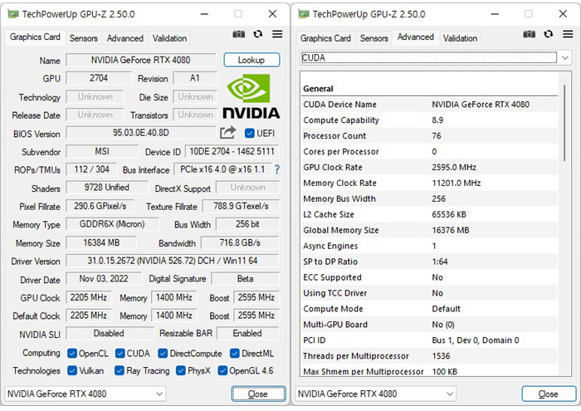This screenshot has height=411, width=581.
Task: Toggle the Vulkan checkbox
Action: click(x=72, y=370)
